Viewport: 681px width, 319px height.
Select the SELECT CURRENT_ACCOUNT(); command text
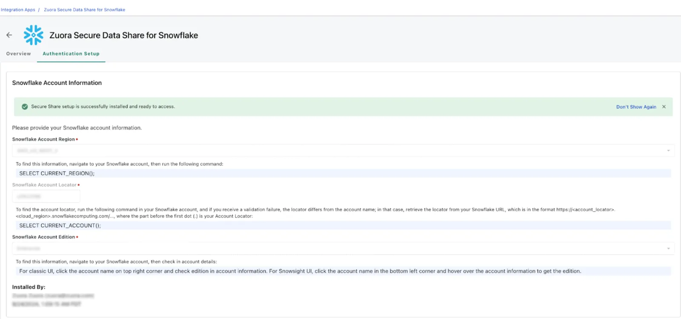pos(60,226)
